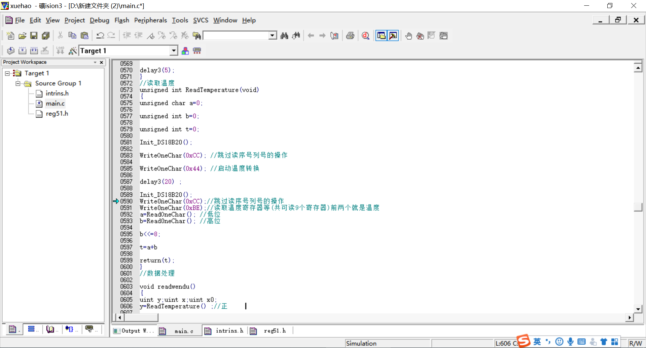Click the Disable All Breakpoints icon
Viewport: 646px width, 348px height.
pos(443,36)
